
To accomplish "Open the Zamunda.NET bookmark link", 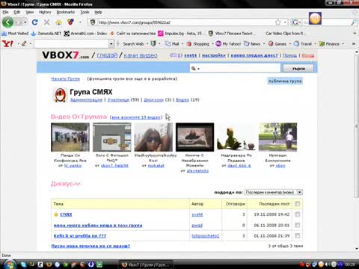I will click(x=46, y=34).
